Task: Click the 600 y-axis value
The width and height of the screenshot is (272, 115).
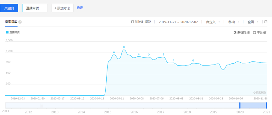Action: (x=8, y=73)
